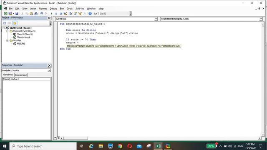Screen dimensions: 267x150
Task: Toggle Design Mode icon in toolbar
Action: (65, 13)
